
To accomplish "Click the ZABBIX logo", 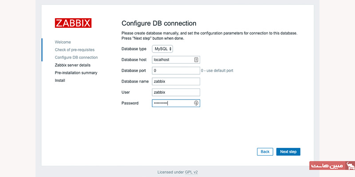I will point(73,23).
